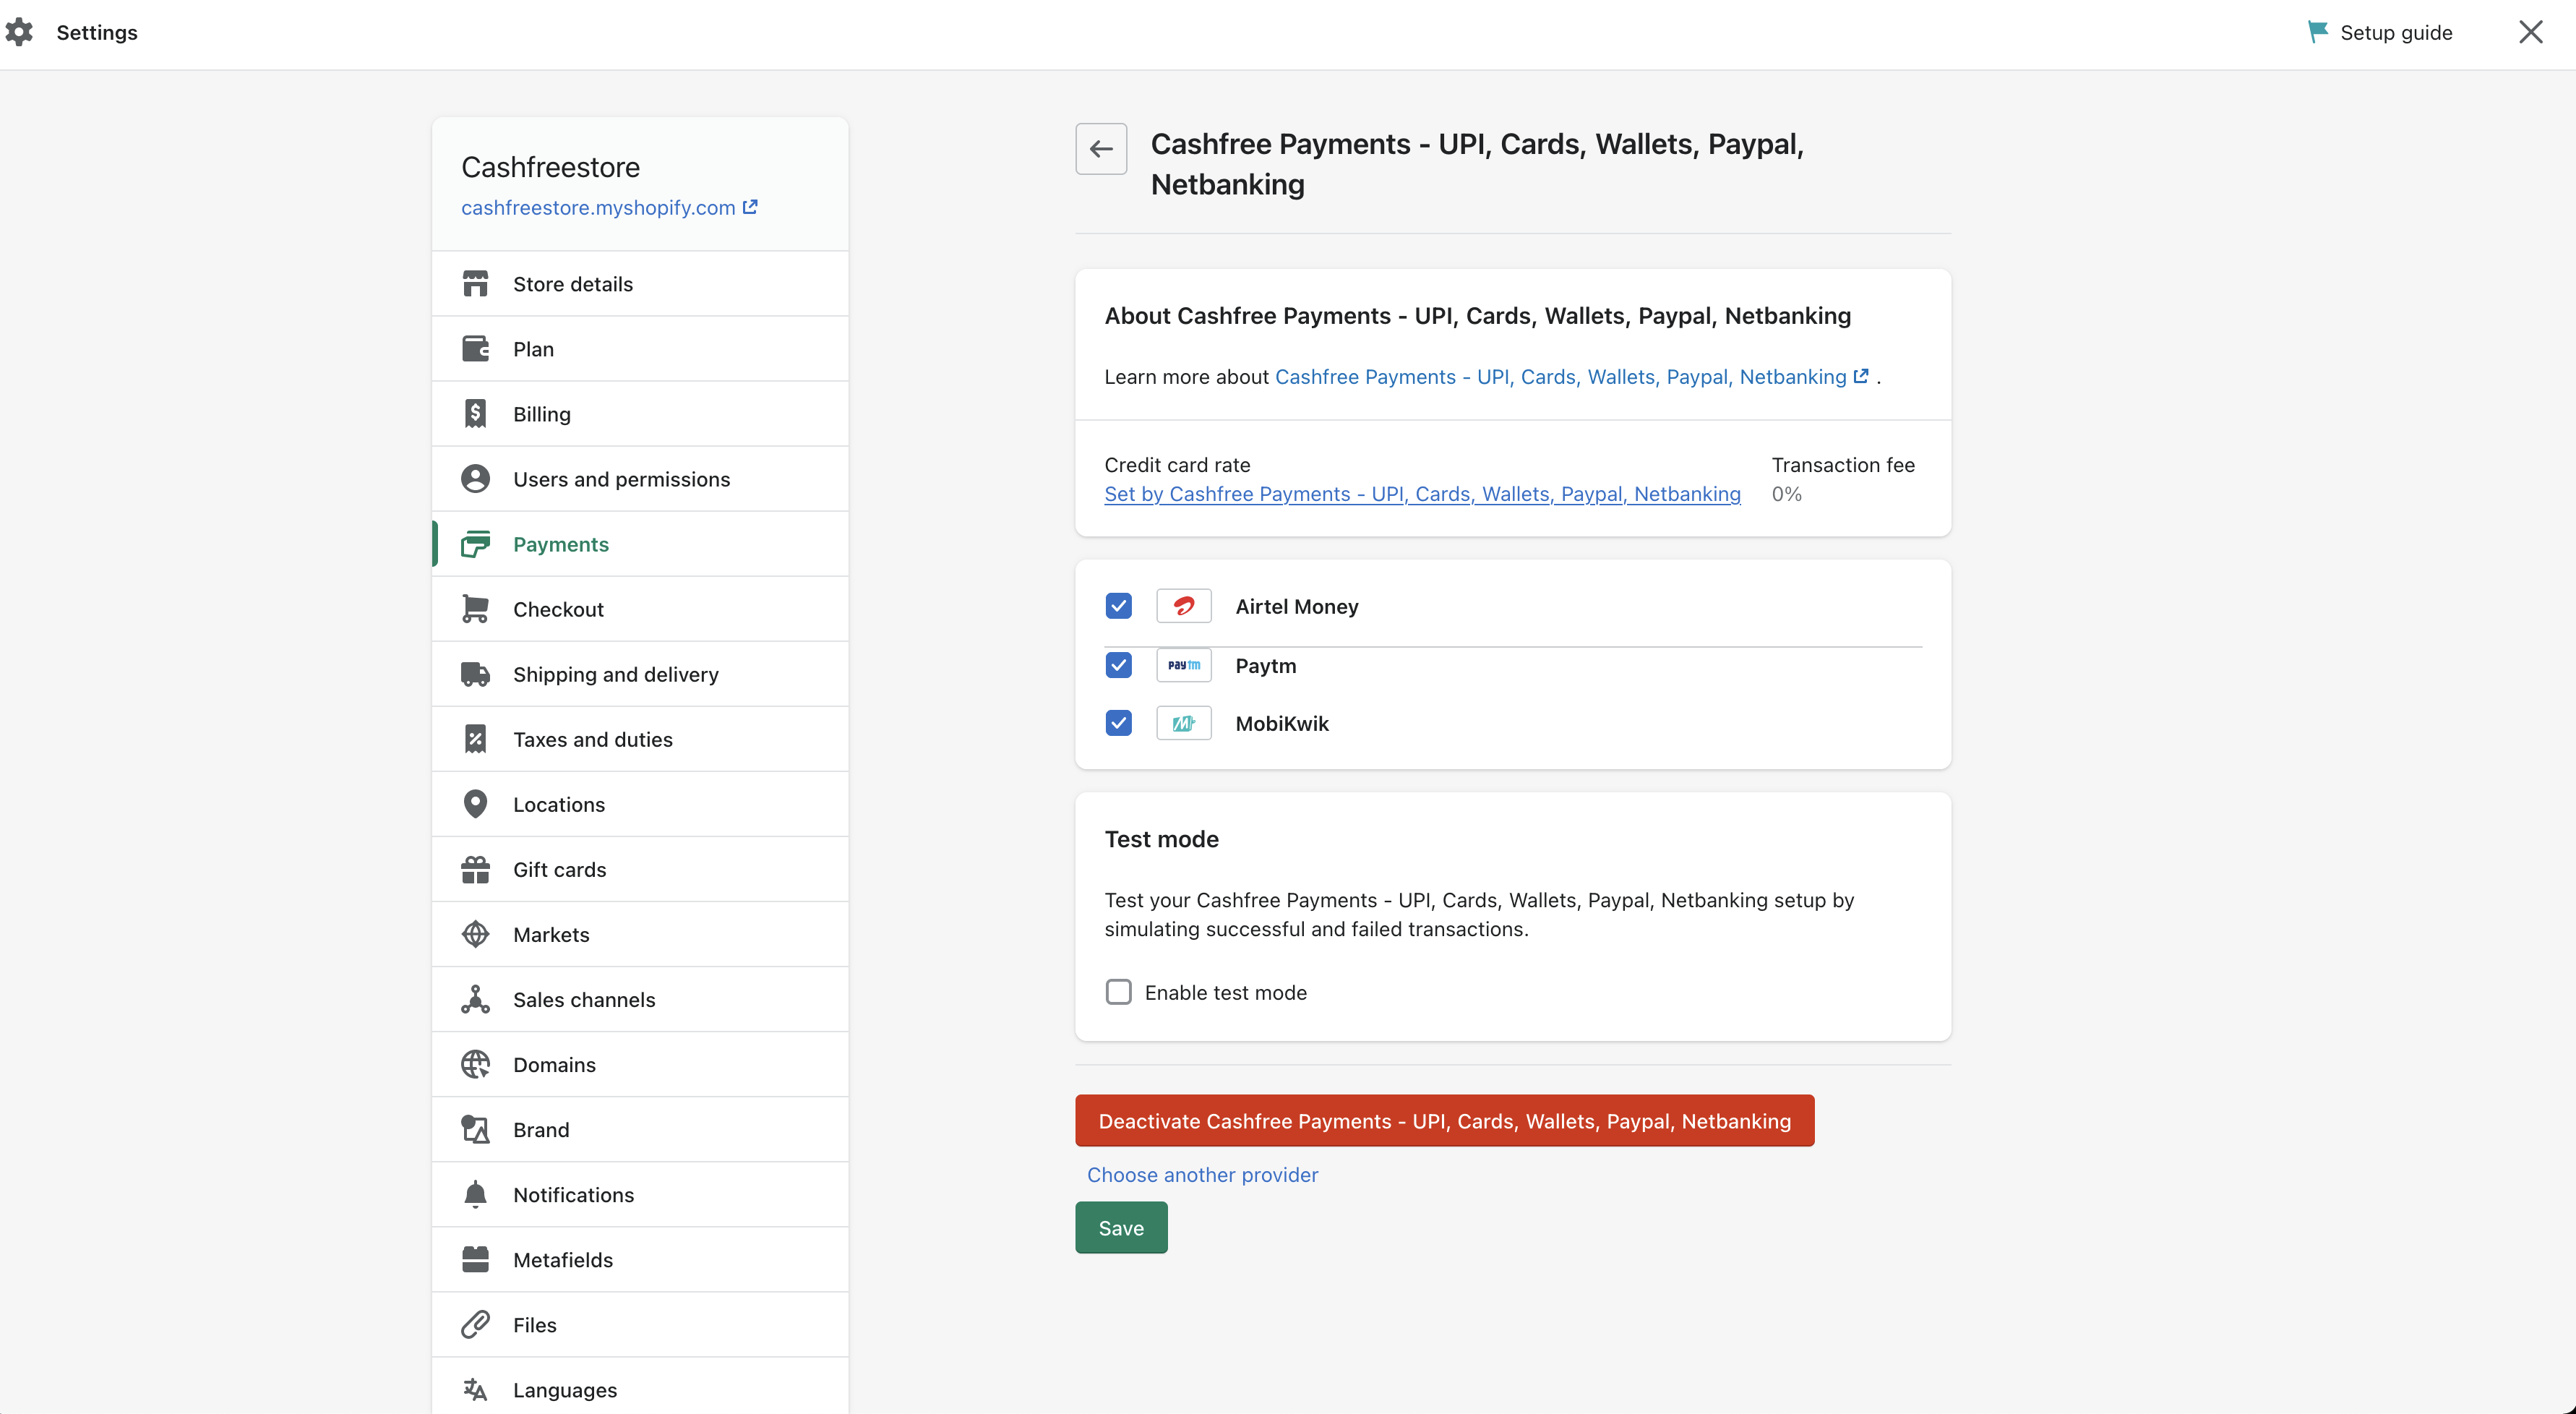Click the Metafields icon
This screenshot has width=2576, height=1414.
click(475, 1259)
